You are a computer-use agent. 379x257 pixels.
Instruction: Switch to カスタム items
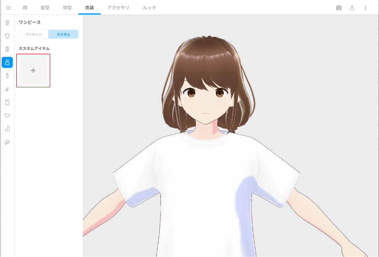tap(63, 34)
